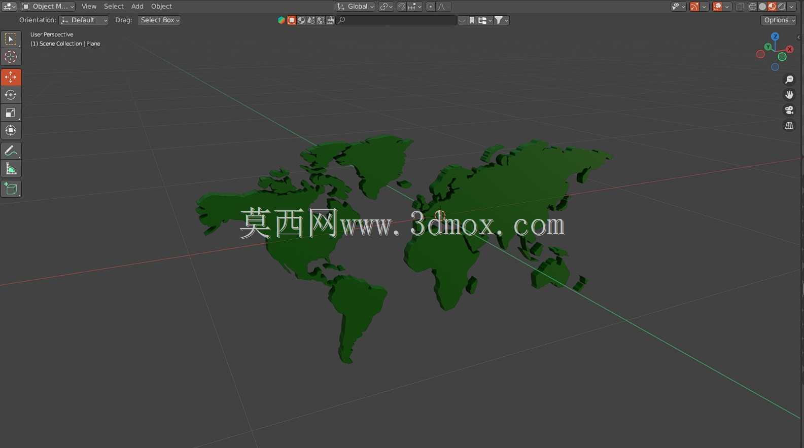Click the bookmark icon beside search

(x=472, y=20)
